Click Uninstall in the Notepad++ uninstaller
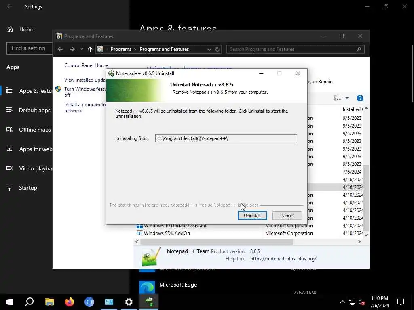The image size is (414, 310). [252, 216]
